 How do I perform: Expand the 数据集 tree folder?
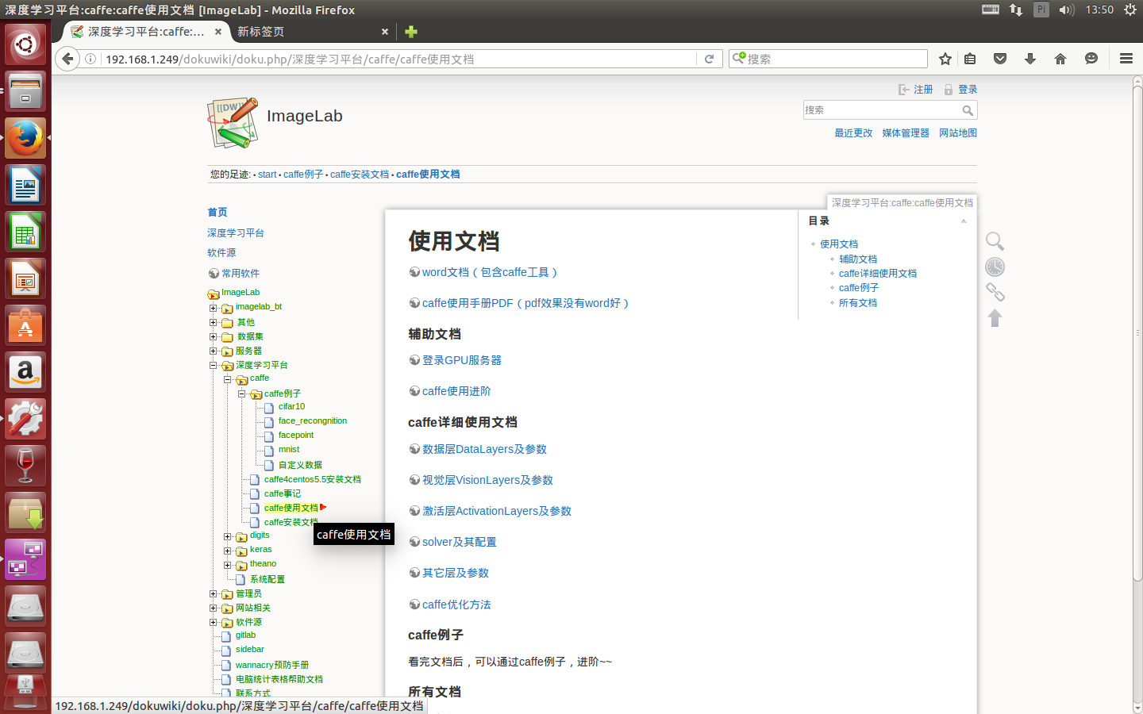pos(213,336)
